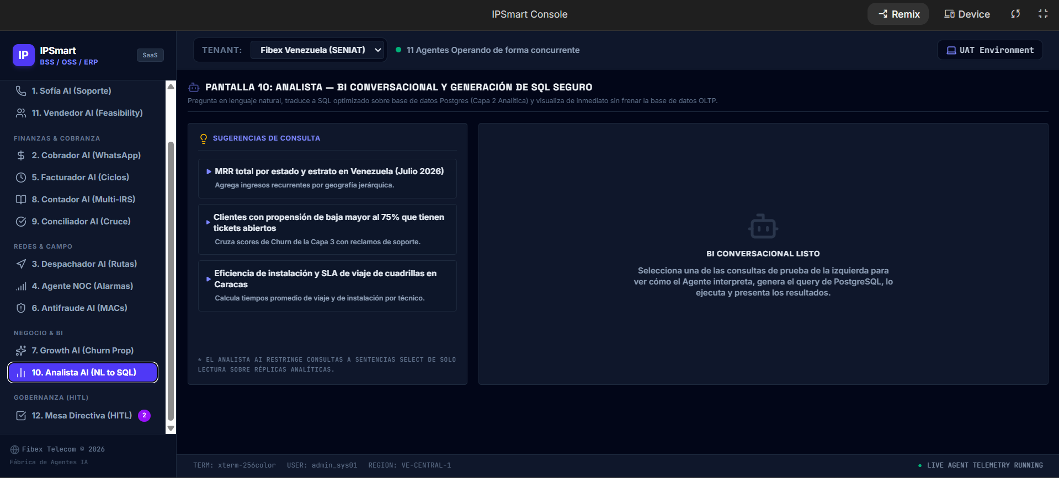Click the large robot icon in BI panel
The image size is (1059, 478).
(763, 226)
